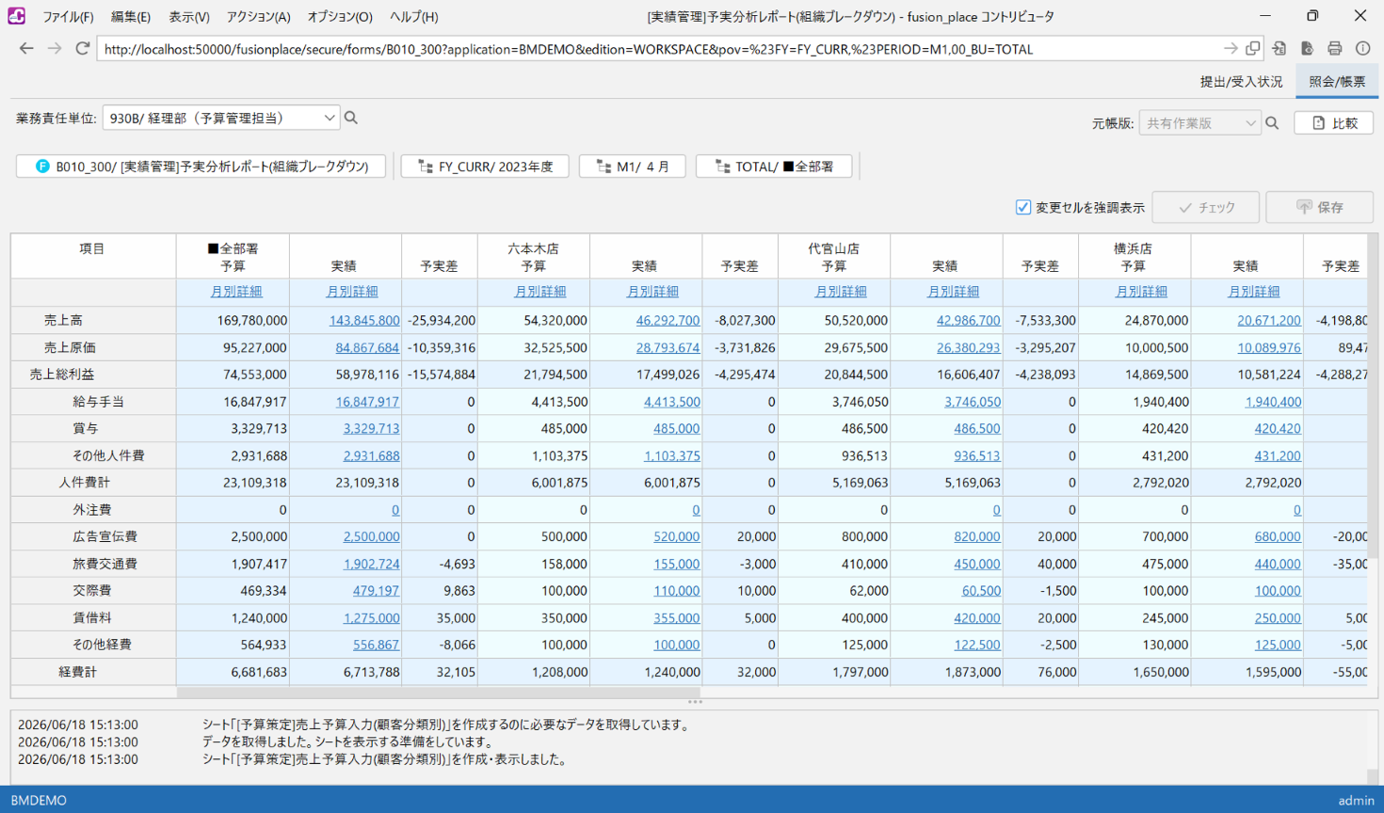Open 月別詳細 under ■全部署 実績
1384x813 pixels.
(351, 292)
